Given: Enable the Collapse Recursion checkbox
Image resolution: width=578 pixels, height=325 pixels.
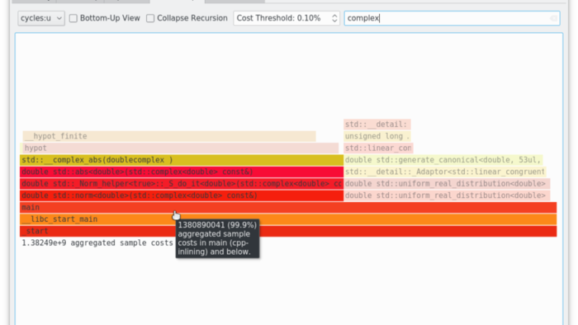Looking at the screenshot, I should tap(150, 18).
